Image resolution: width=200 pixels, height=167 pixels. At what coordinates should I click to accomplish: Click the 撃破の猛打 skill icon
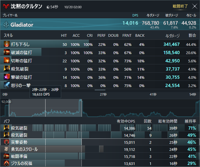(x=7, y=77)
